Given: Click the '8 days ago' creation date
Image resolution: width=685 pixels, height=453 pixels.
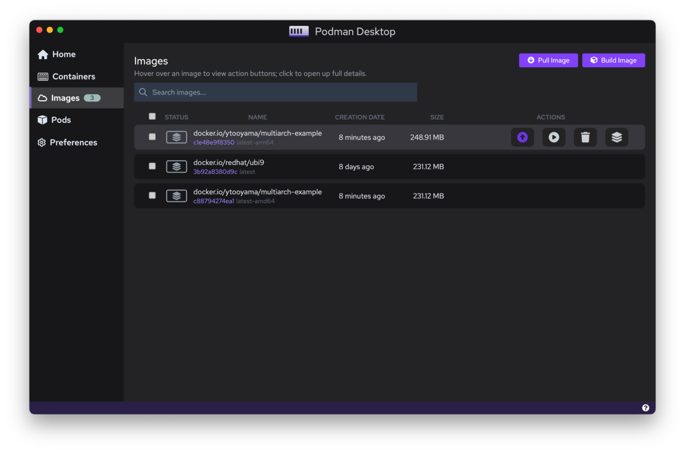Looking at the screenshot, I should tap(356, 167).
